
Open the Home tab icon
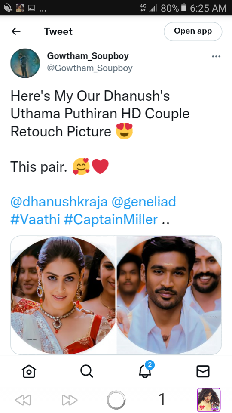(x=29, y=371)
